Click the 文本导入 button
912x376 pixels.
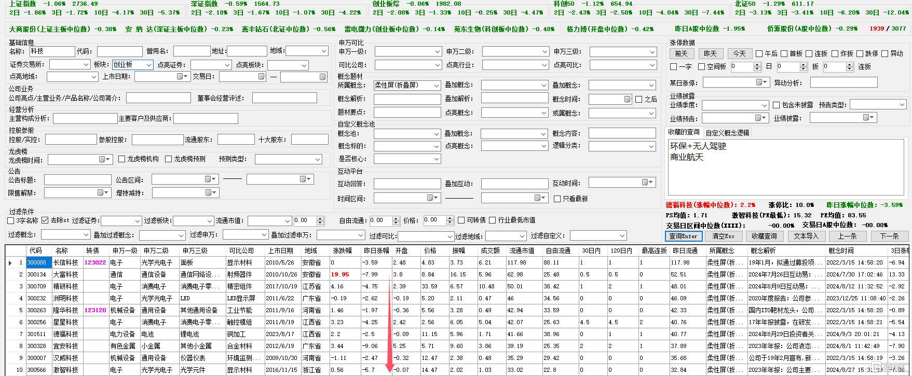click(806, 236)
